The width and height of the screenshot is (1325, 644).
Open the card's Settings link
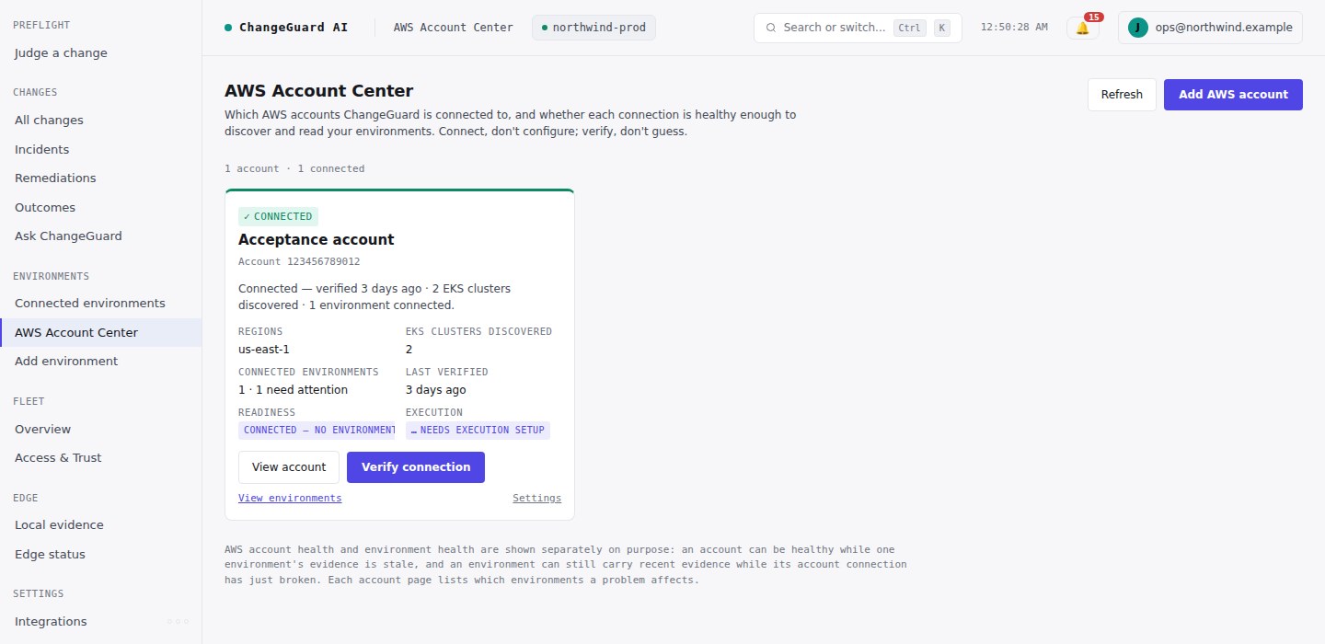(x=536, y=499)
